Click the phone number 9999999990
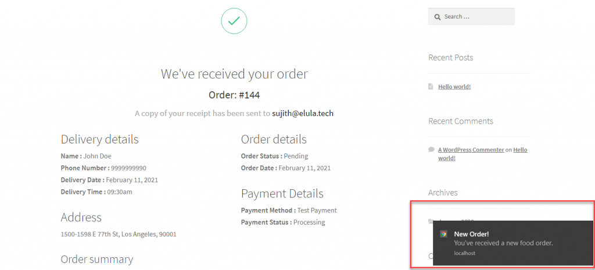595x270 pixels. coord(128,168)
